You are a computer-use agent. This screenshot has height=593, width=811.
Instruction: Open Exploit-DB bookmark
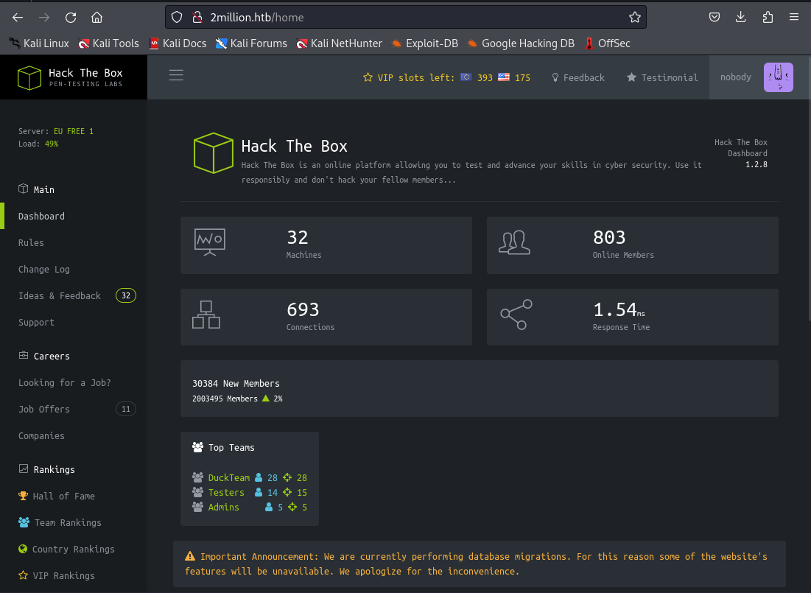pyautogui.click(x=424, y=43)
